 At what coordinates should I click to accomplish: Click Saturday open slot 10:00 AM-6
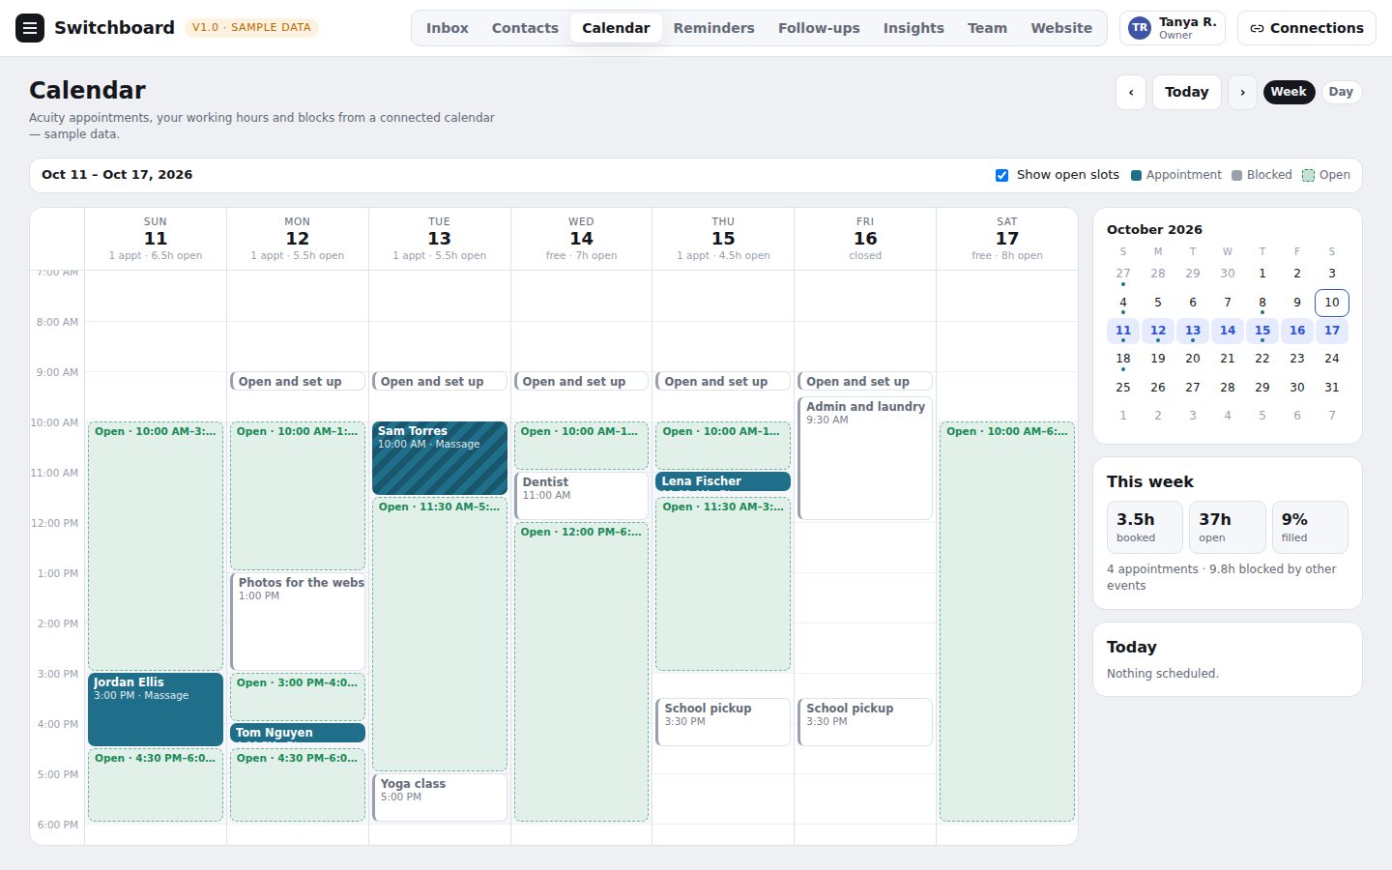point(1007,622)
